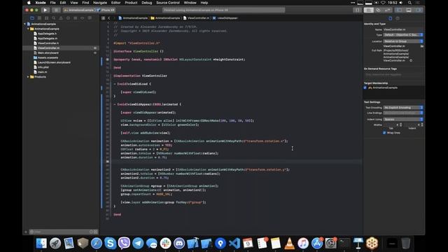The height and width of the screenshot is (252, 448).
Task: Increase Tab width with the stepper
Action: pos(401,125)
